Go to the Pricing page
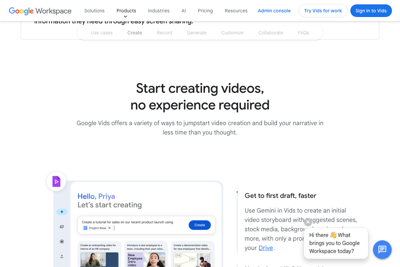Screen dimensions: 400x267 (x=205, y=11)
